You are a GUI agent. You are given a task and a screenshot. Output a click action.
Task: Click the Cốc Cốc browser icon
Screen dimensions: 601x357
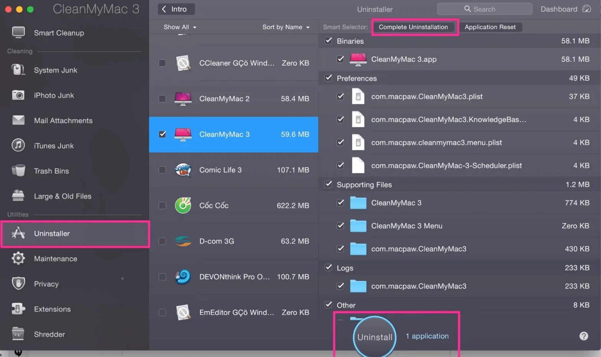pos(183,206)
